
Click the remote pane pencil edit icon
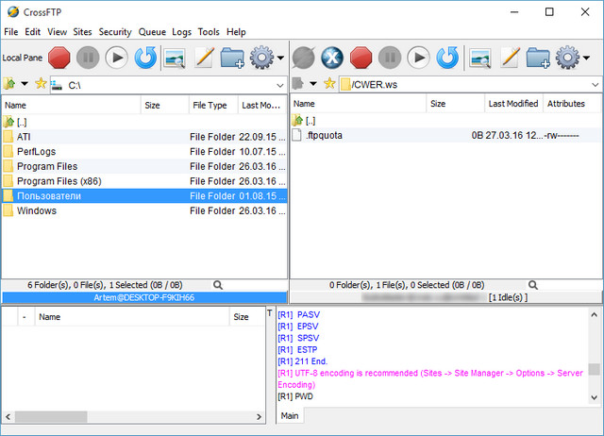point(510,58)
